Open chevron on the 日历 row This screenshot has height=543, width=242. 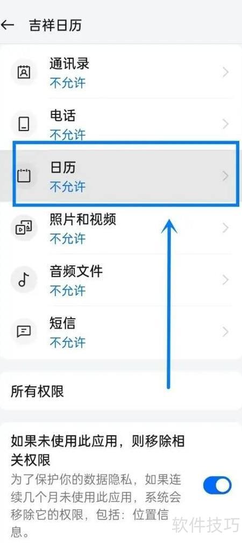(x=225, y=176)
